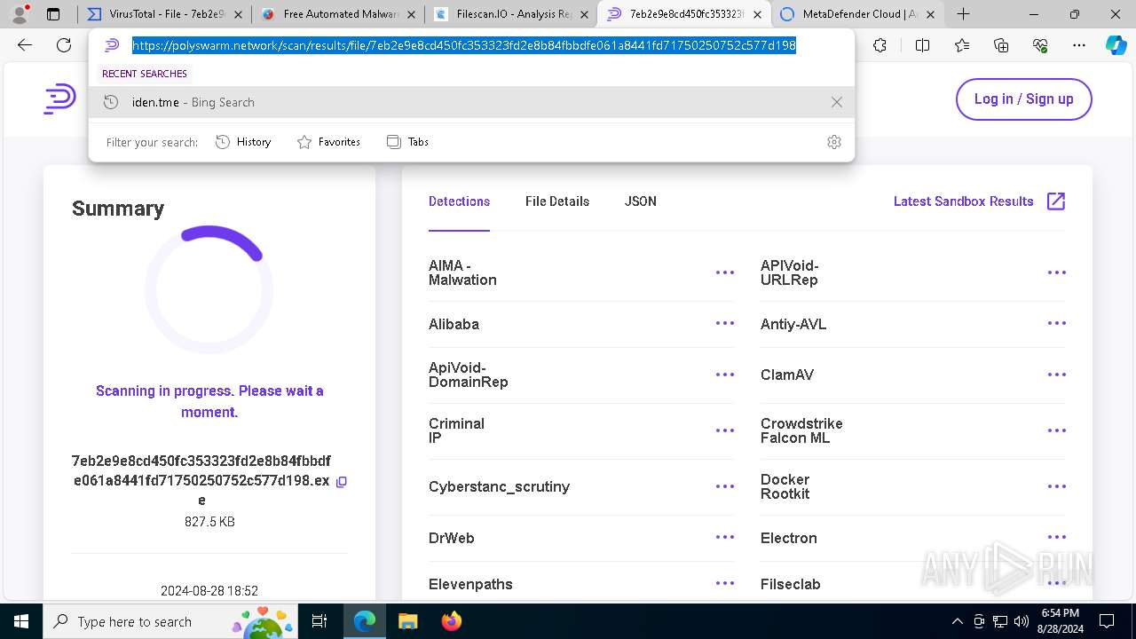Close the VirusTotal tab
The image size is (1136, 639).
pyautogui.click(x=238, y=14)
